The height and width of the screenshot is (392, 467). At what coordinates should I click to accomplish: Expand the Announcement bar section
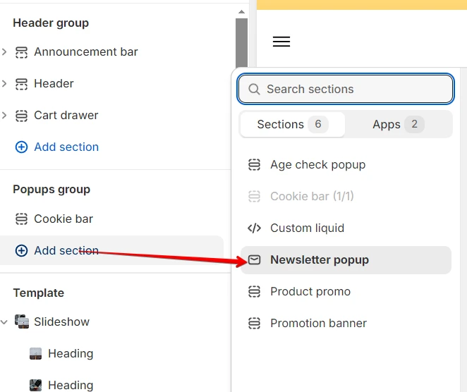(4, 52)
